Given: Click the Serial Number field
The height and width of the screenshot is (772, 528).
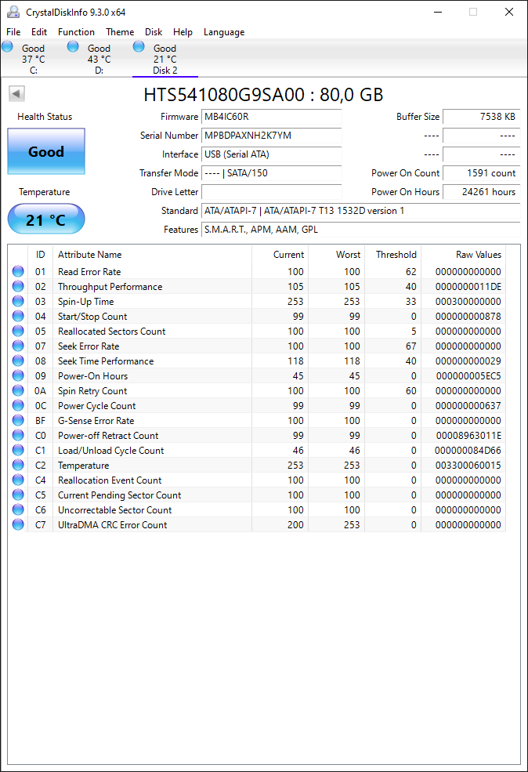Looking at the screenshot, I should click(x=272, y=136).
